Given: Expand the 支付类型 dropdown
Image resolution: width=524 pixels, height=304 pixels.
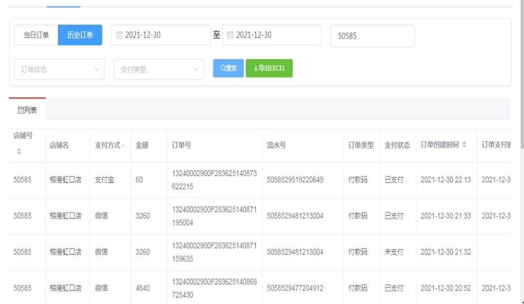Looking at the screenshot, I should pyautogui.click(x=159, y=70).
